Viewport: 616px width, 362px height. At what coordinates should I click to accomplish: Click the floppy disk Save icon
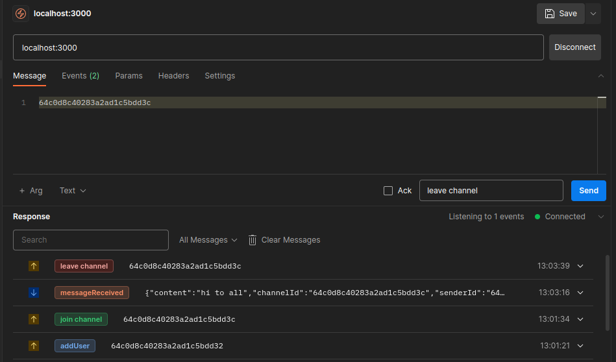[x=550, y=14]
